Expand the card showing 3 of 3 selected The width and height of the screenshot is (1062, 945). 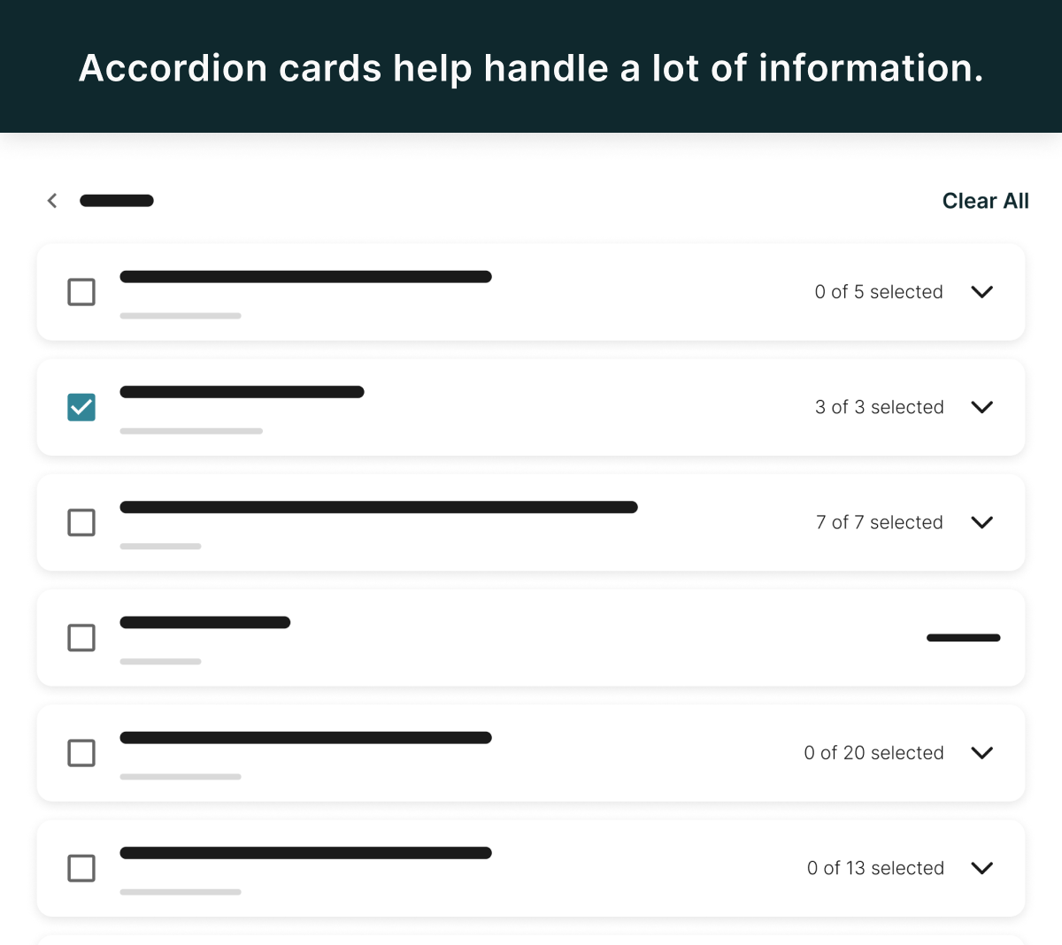[982, 407]
